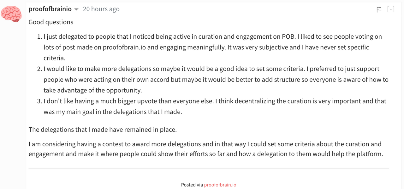
Task: Click the paragraph about having a contest
Action: [205, 149]
